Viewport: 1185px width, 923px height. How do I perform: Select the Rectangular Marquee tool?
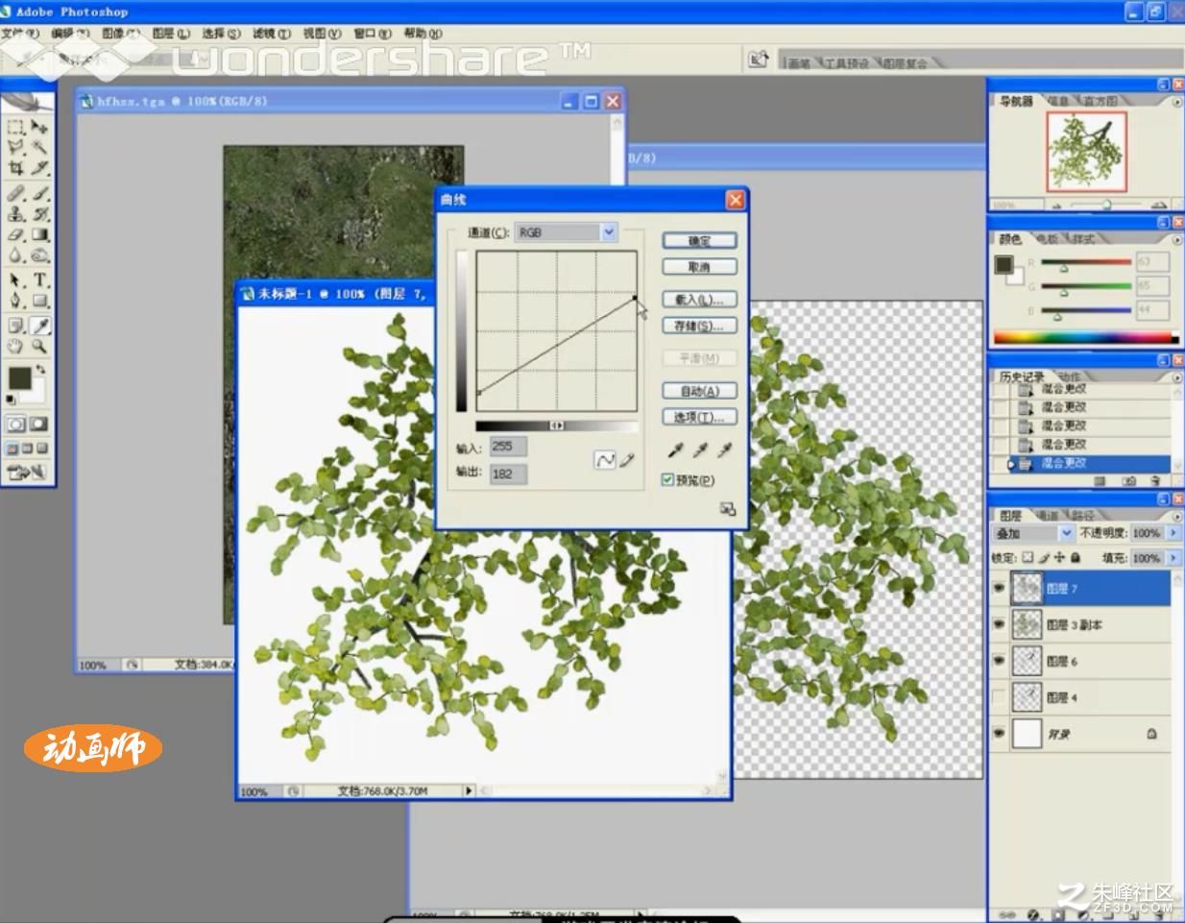[x=16, y=127]
